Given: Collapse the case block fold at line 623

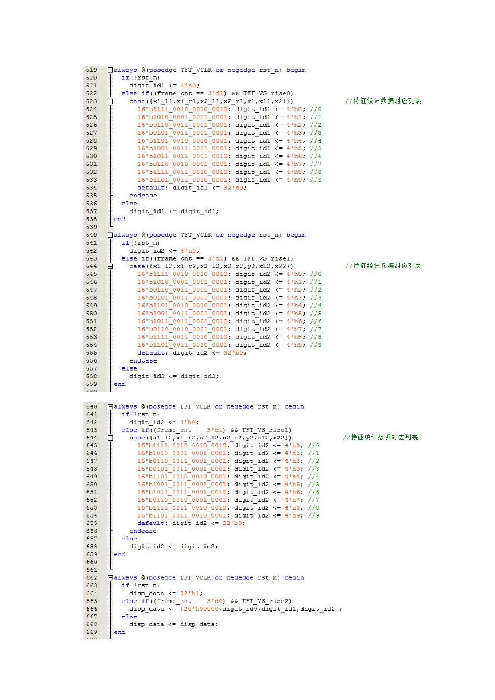Looking at the screenshot, I should click(111, 101).
